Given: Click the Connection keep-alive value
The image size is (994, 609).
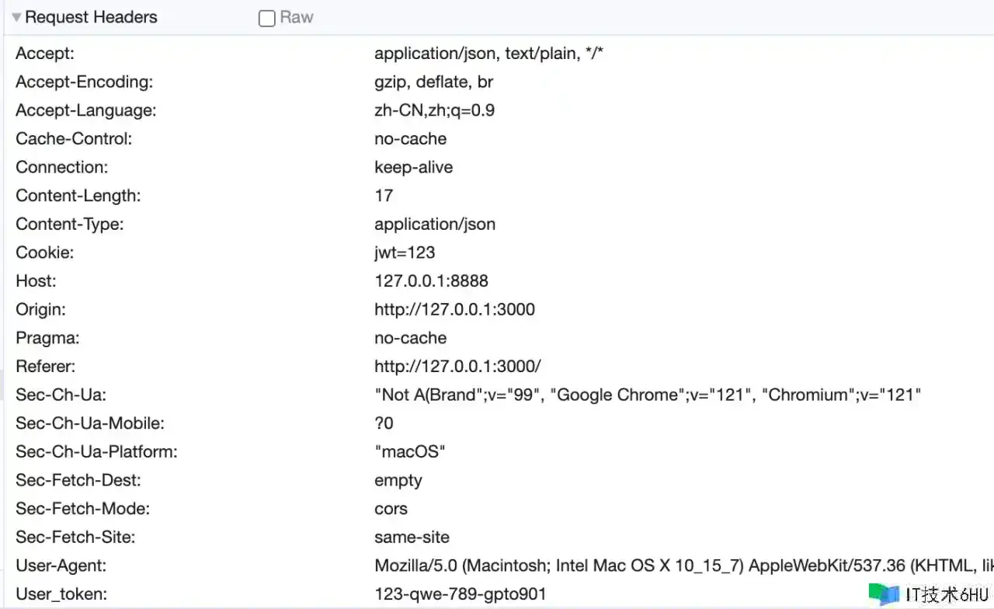Looking at the screenshot, I should (x=413, y=167).
